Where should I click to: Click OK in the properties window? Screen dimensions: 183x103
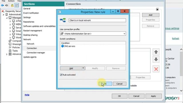pyautogui.click(x=120, y=96)
